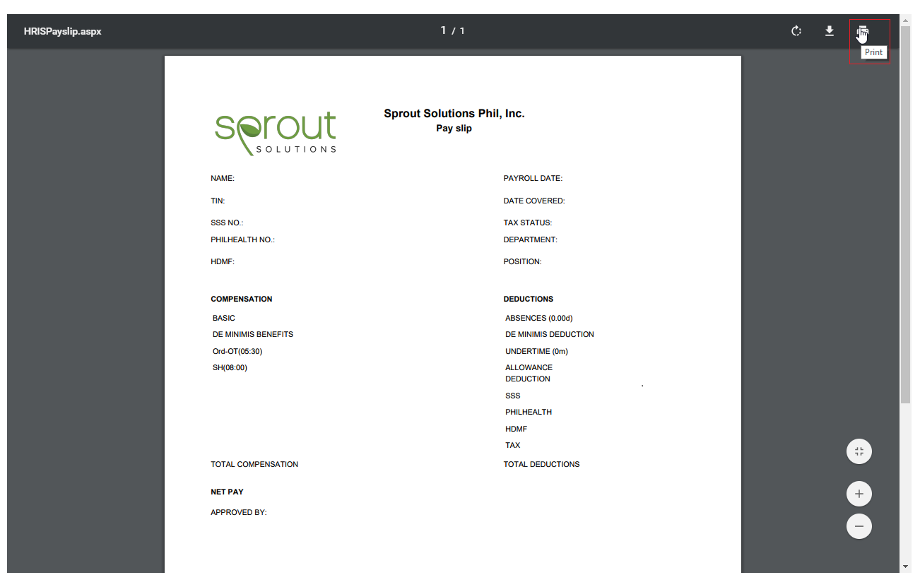Zoom out with the minus button
This screenshot has width=920, height=587.
(x=859, y=526)
